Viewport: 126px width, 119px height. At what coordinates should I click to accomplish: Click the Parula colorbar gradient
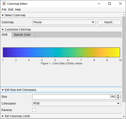pyautogui.click(x=62, y=52)
